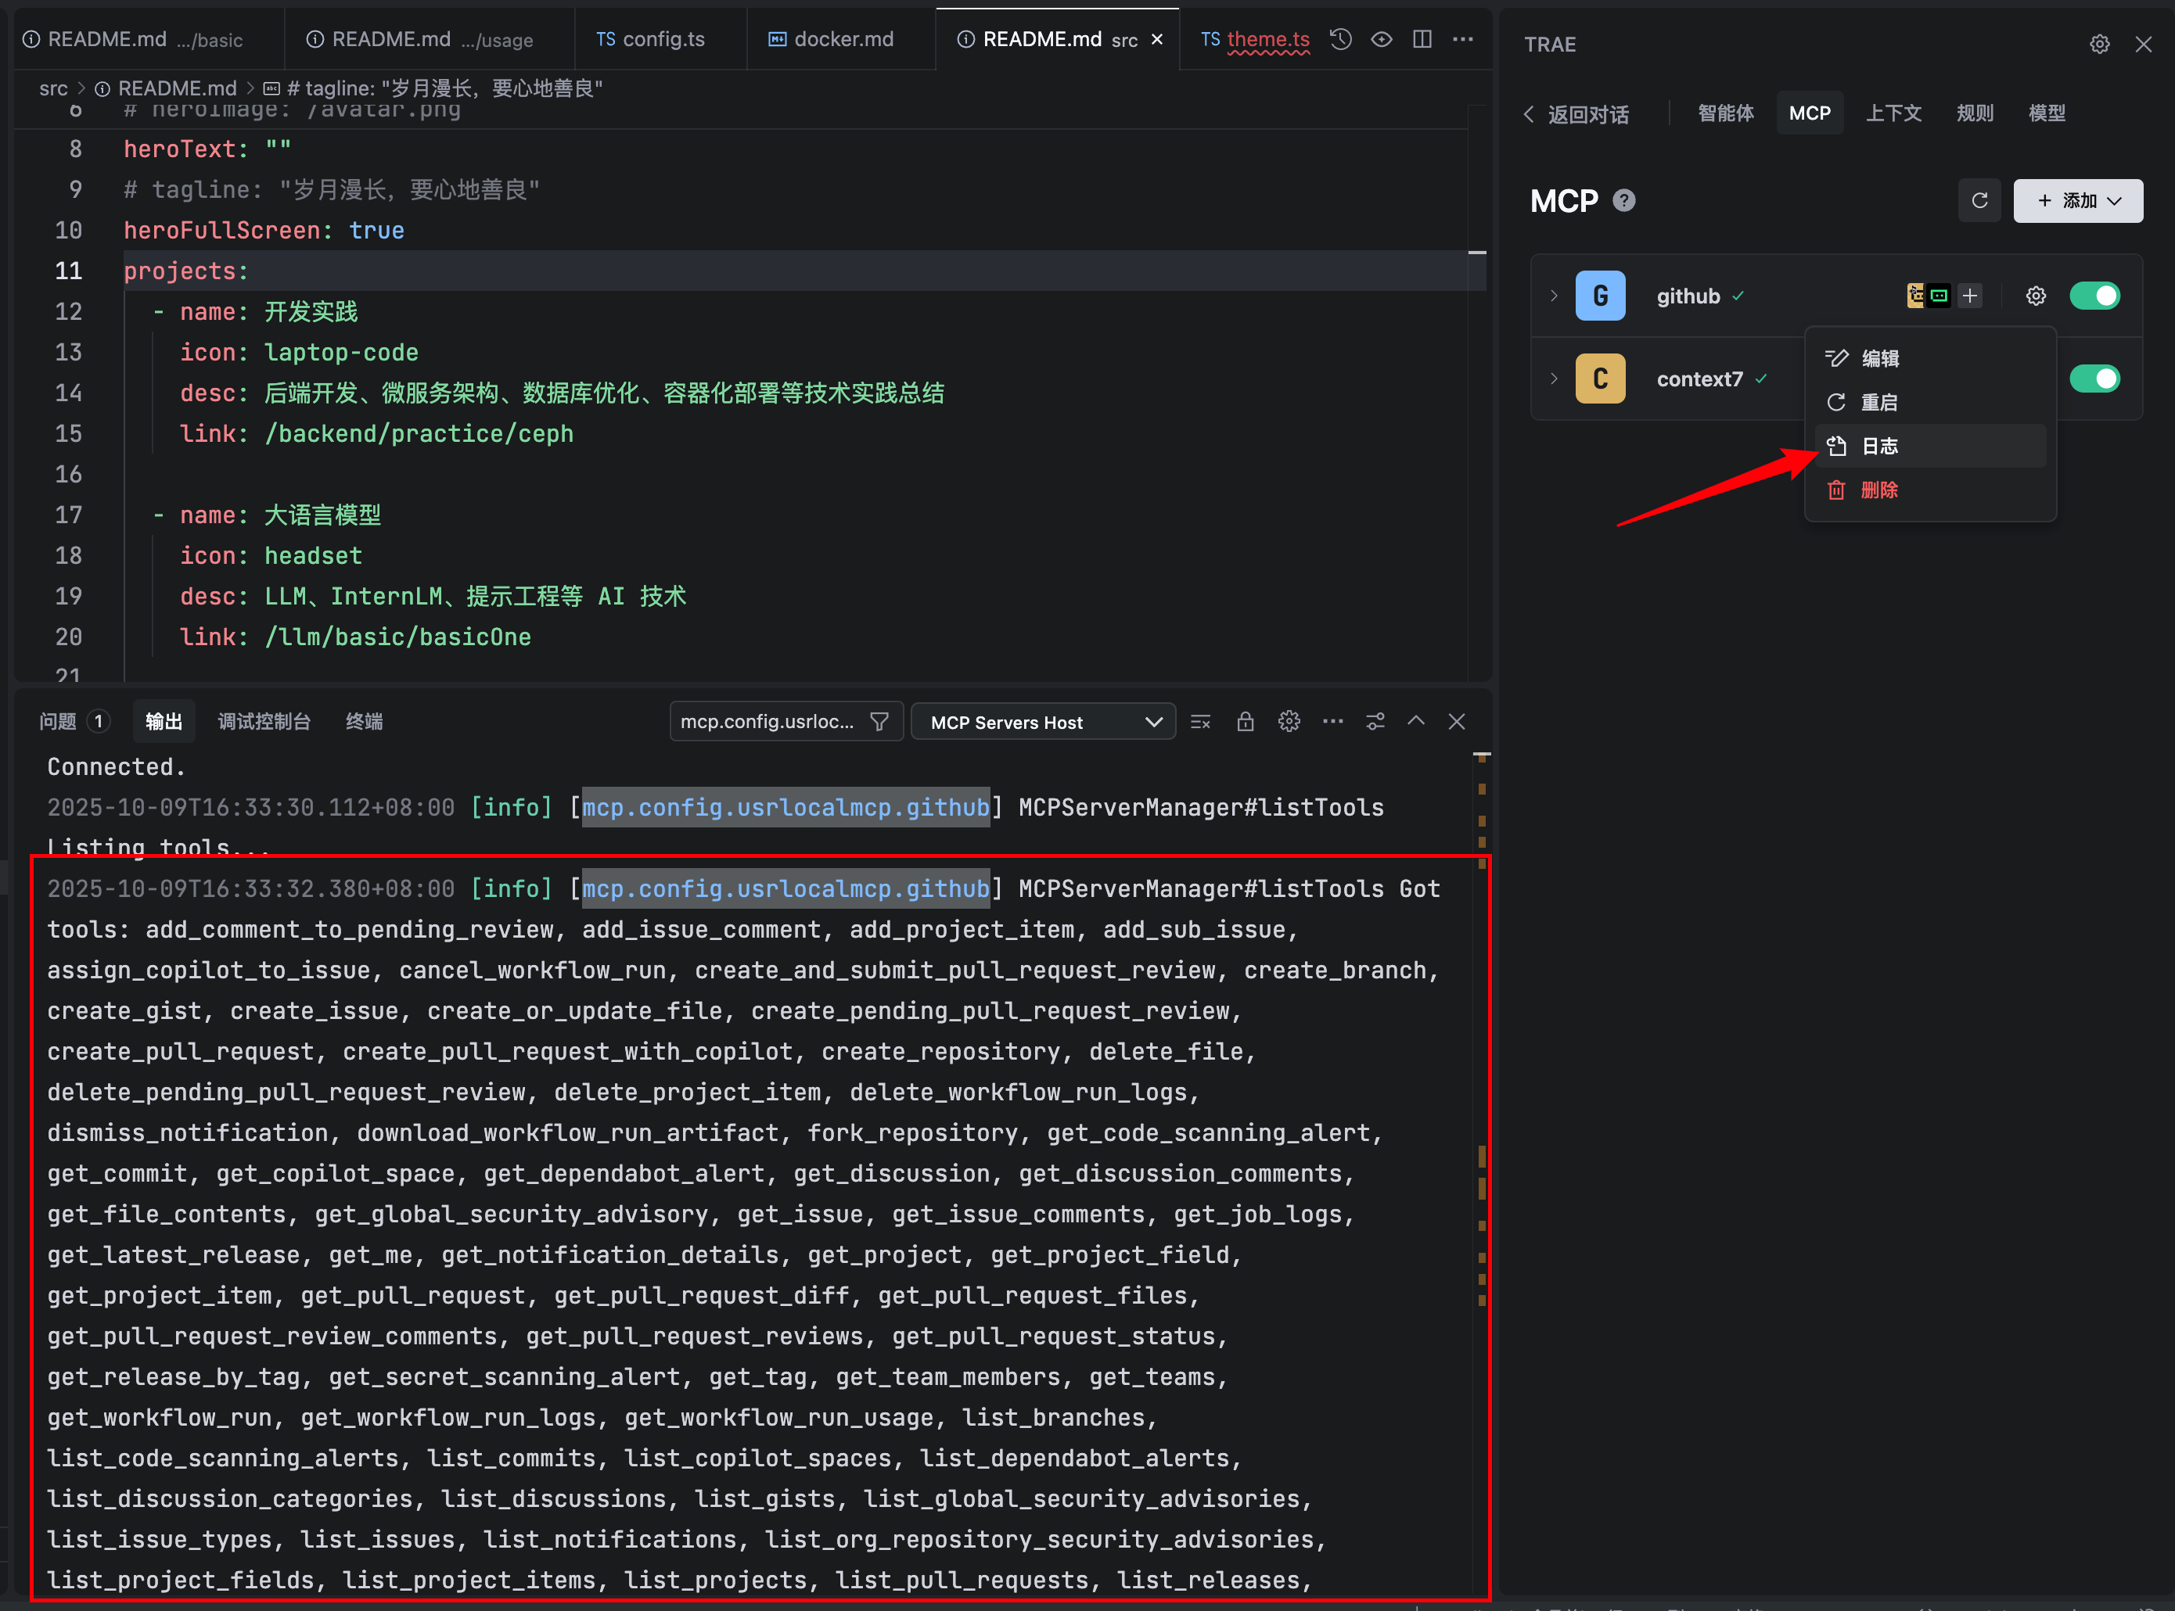Image resolution: width=2175 pixels, height=1611 pixels.
Task: Clear output with the list-clear icon
Action: click(x=1201, y=722)
